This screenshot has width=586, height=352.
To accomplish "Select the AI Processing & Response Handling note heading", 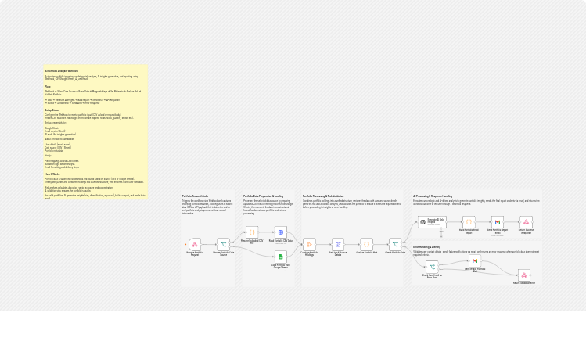I will point(433,196).
